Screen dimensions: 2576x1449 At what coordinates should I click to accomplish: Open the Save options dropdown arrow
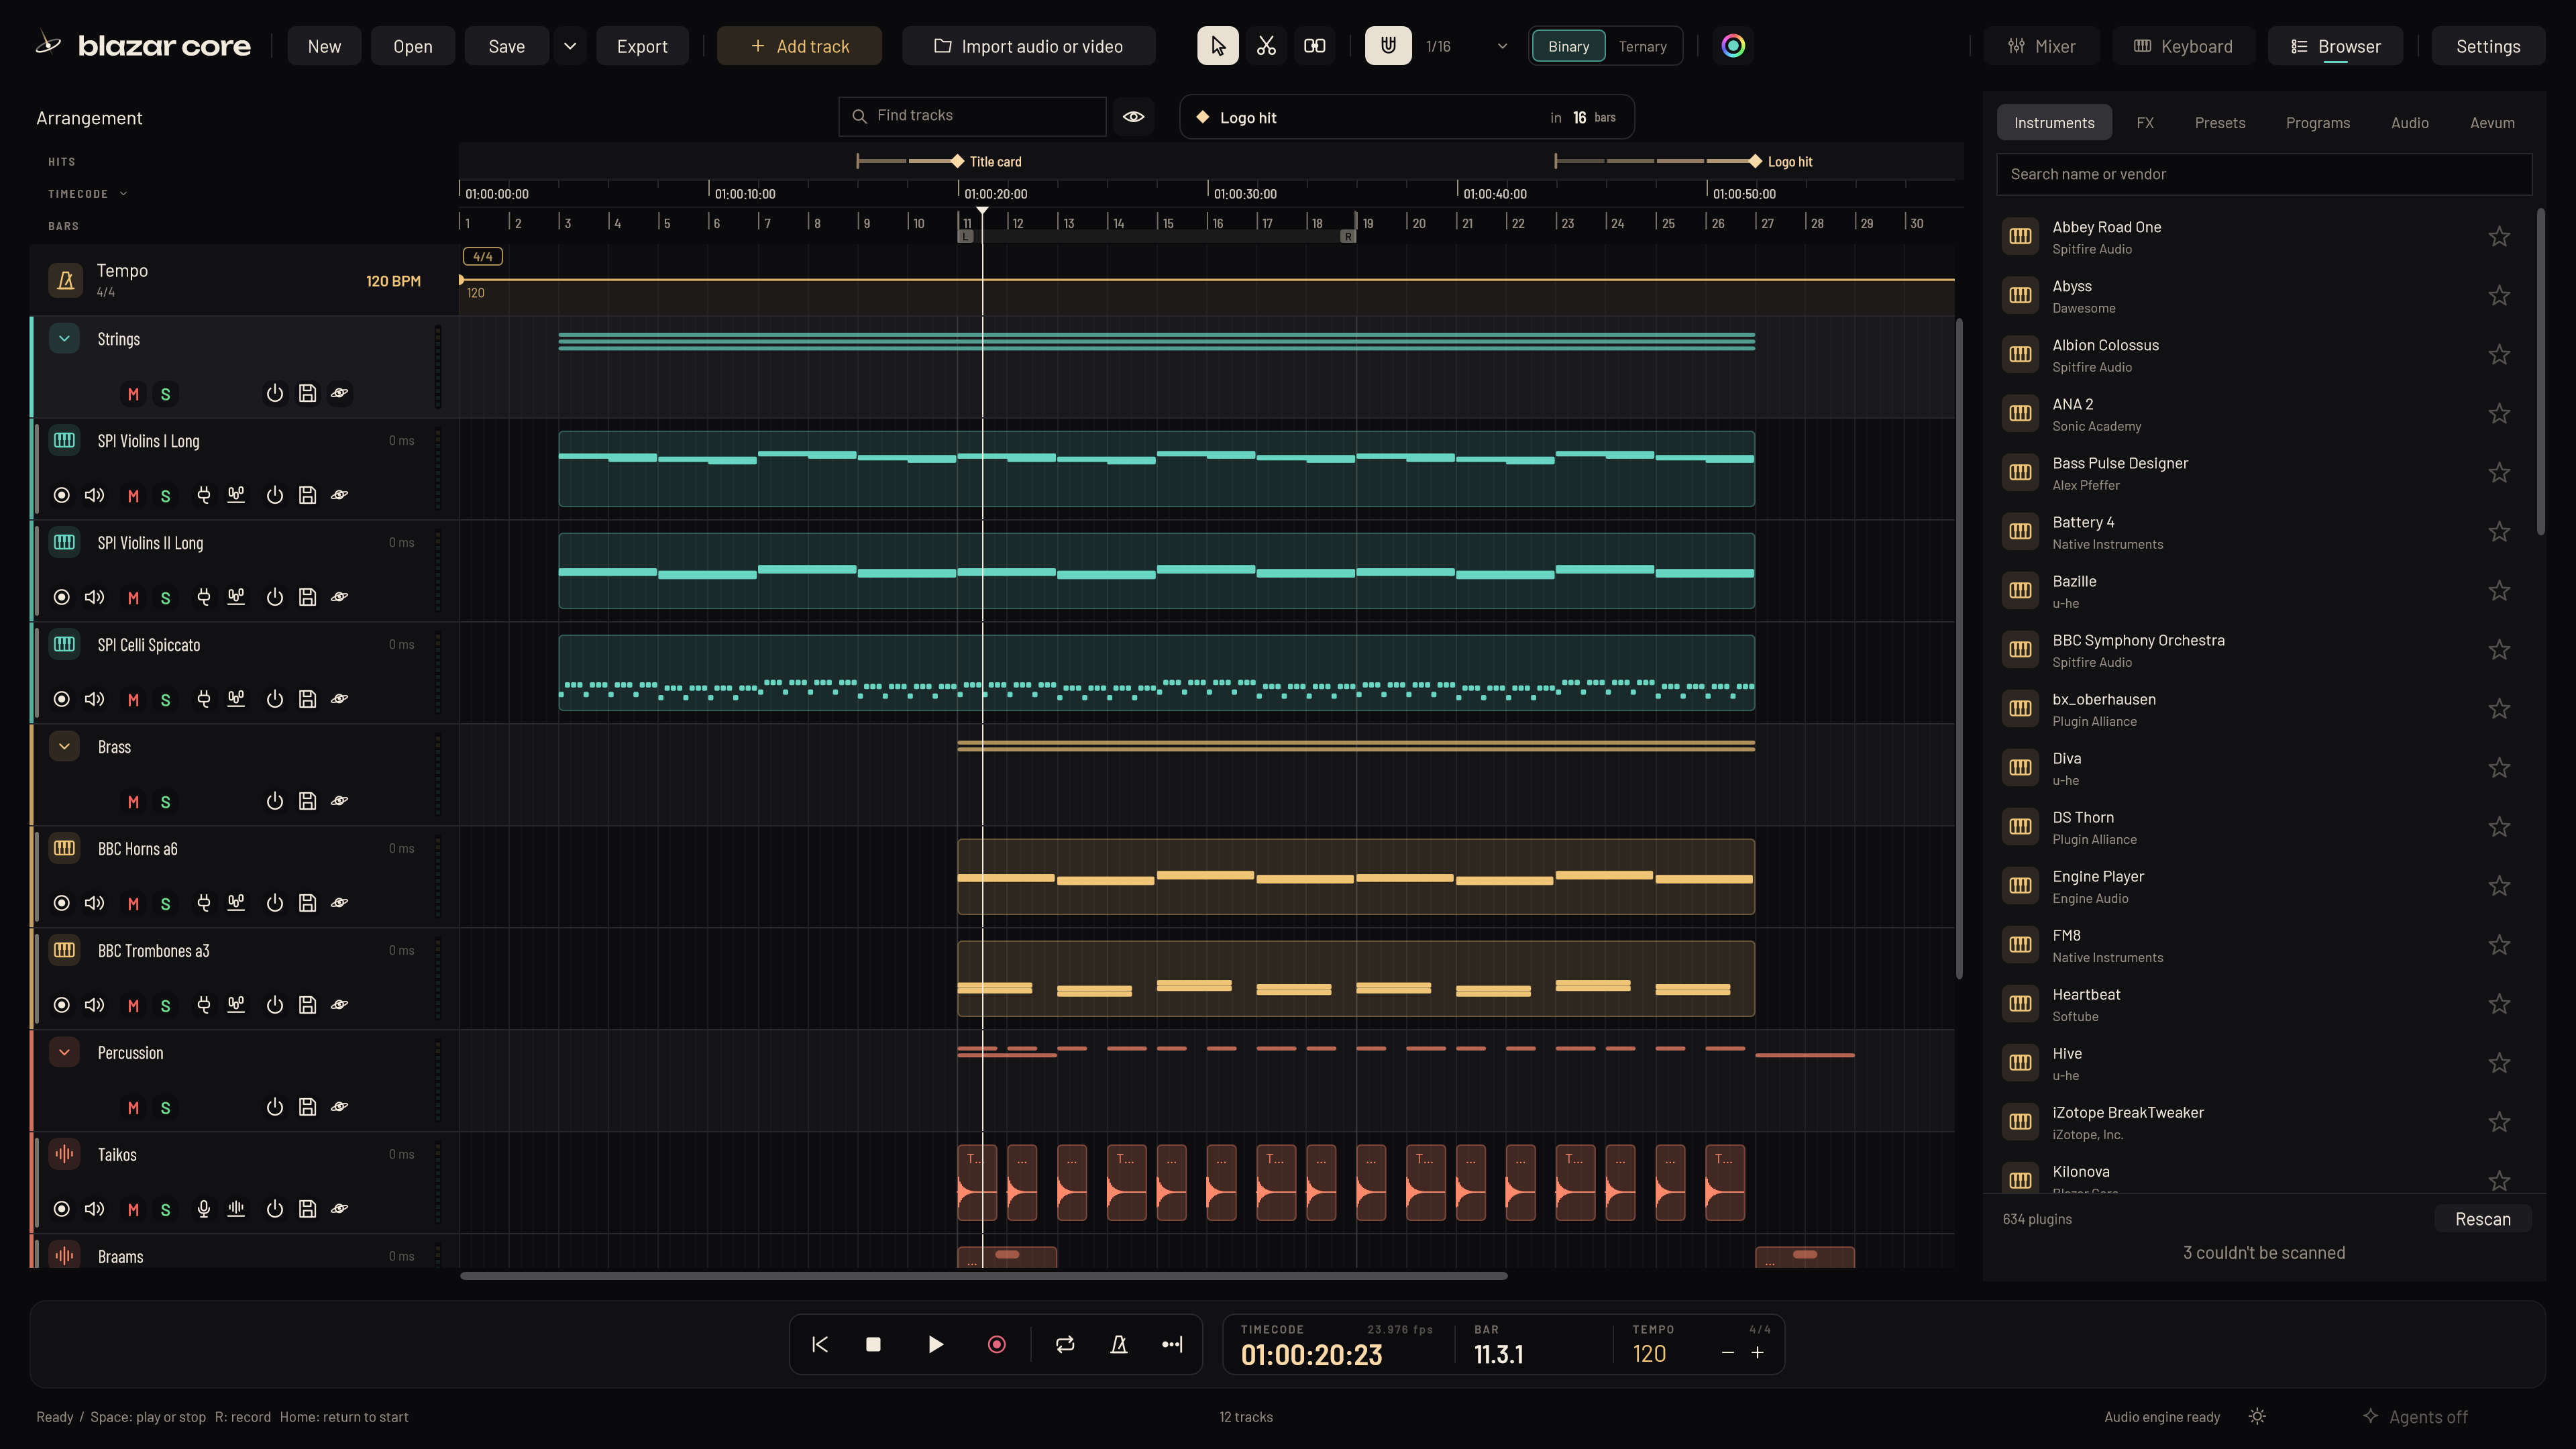point(570,46)
